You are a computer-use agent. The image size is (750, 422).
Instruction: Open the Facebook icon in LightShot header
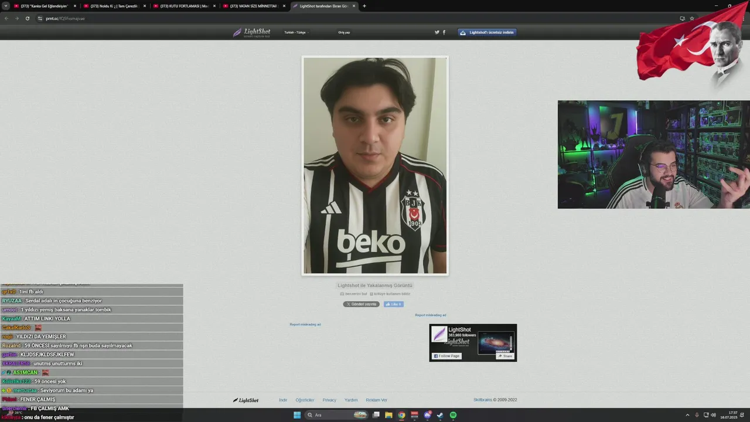pyautogui.click(x=444, y=32)
